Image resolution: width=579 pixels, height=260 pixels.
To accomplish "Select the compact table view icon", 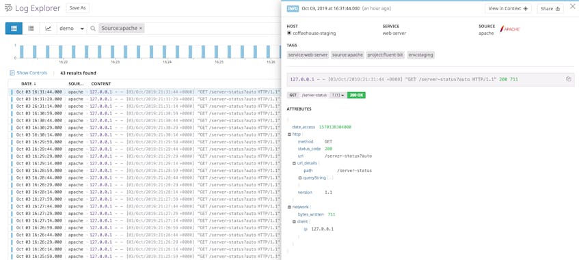I will [31, 29].
